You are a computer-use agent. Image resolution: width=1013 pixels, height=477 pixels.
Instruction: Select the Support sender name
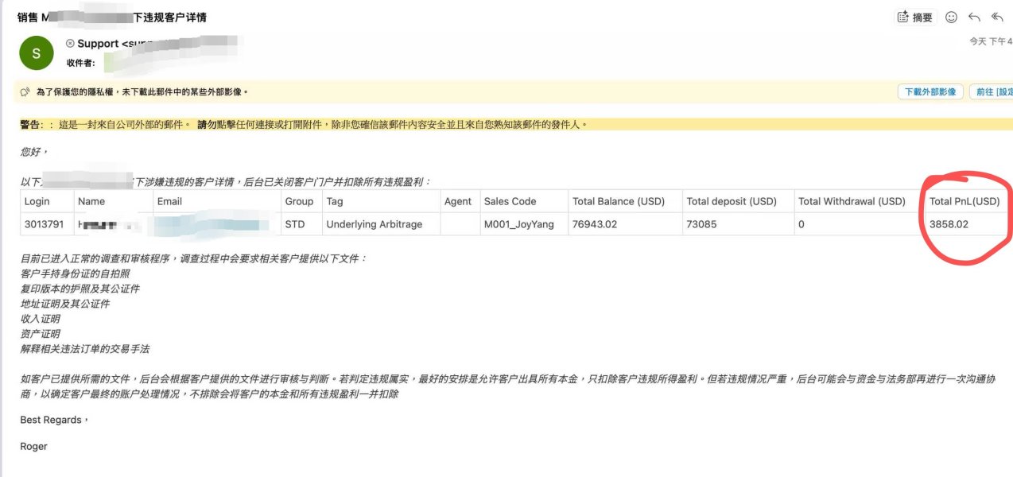[x=98, y=44]
